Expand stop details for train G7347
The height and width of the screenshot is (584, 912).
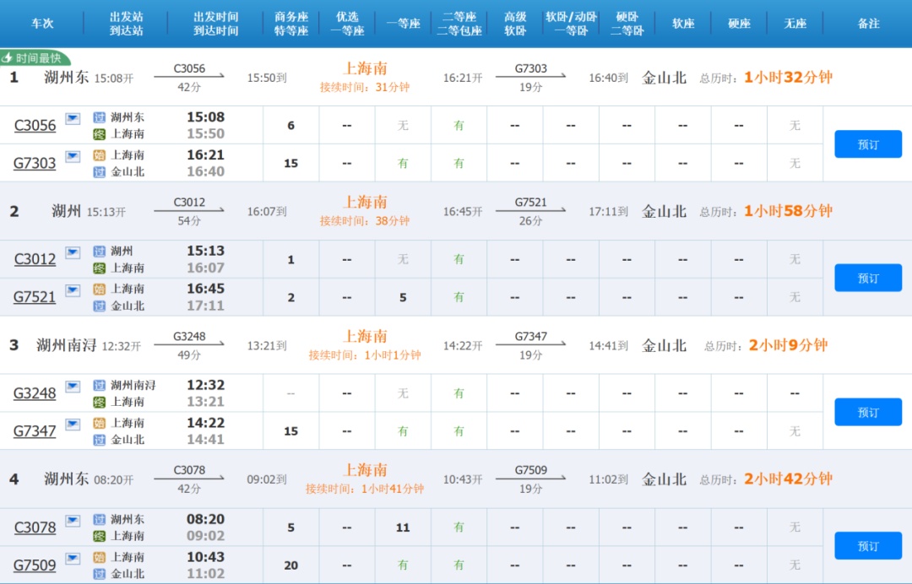(x=73, y=424)
